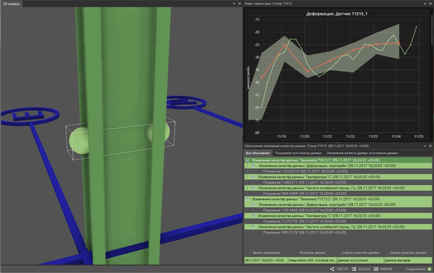
Task: Open the Объяснения panel options arrow
Action: (x=425, y=146)
